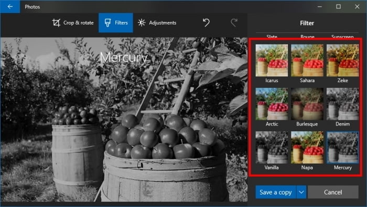This screenshot has width=367, height=207.
Task: Apply the Icarus filter thumbnail
Action: tap(272, 61)
